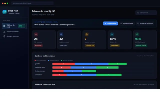Click the Environnement row label

click(x=40, y=71)
